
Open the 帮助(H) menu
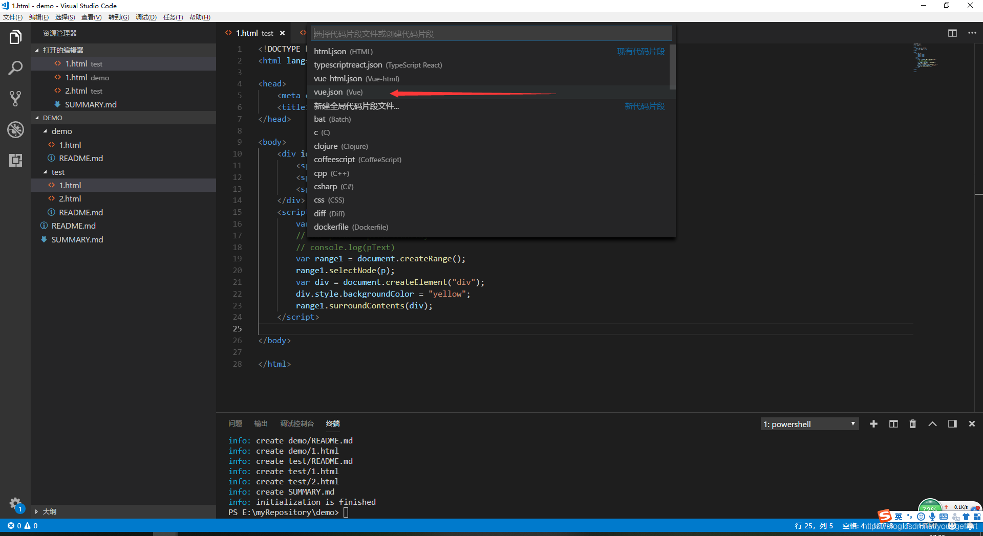point(200,17)
